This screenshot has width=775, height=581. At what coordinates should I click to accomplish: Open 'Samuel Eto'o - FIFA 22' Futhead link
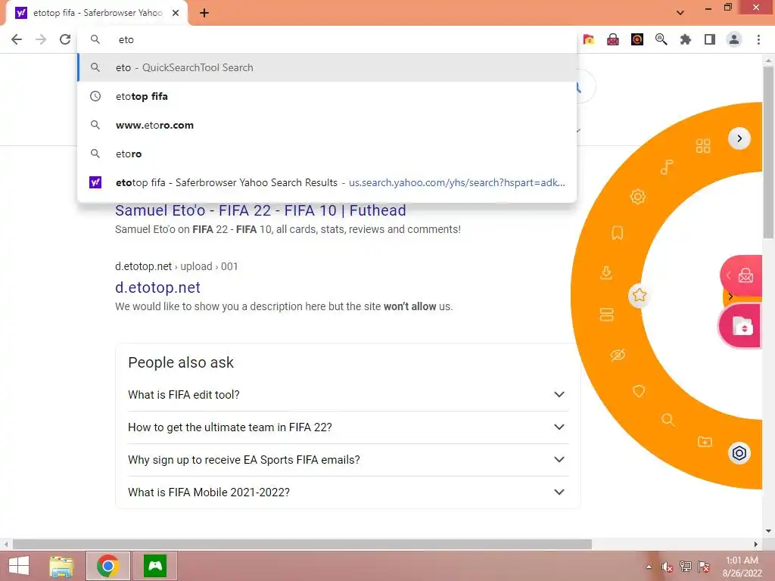pos(260,210)
